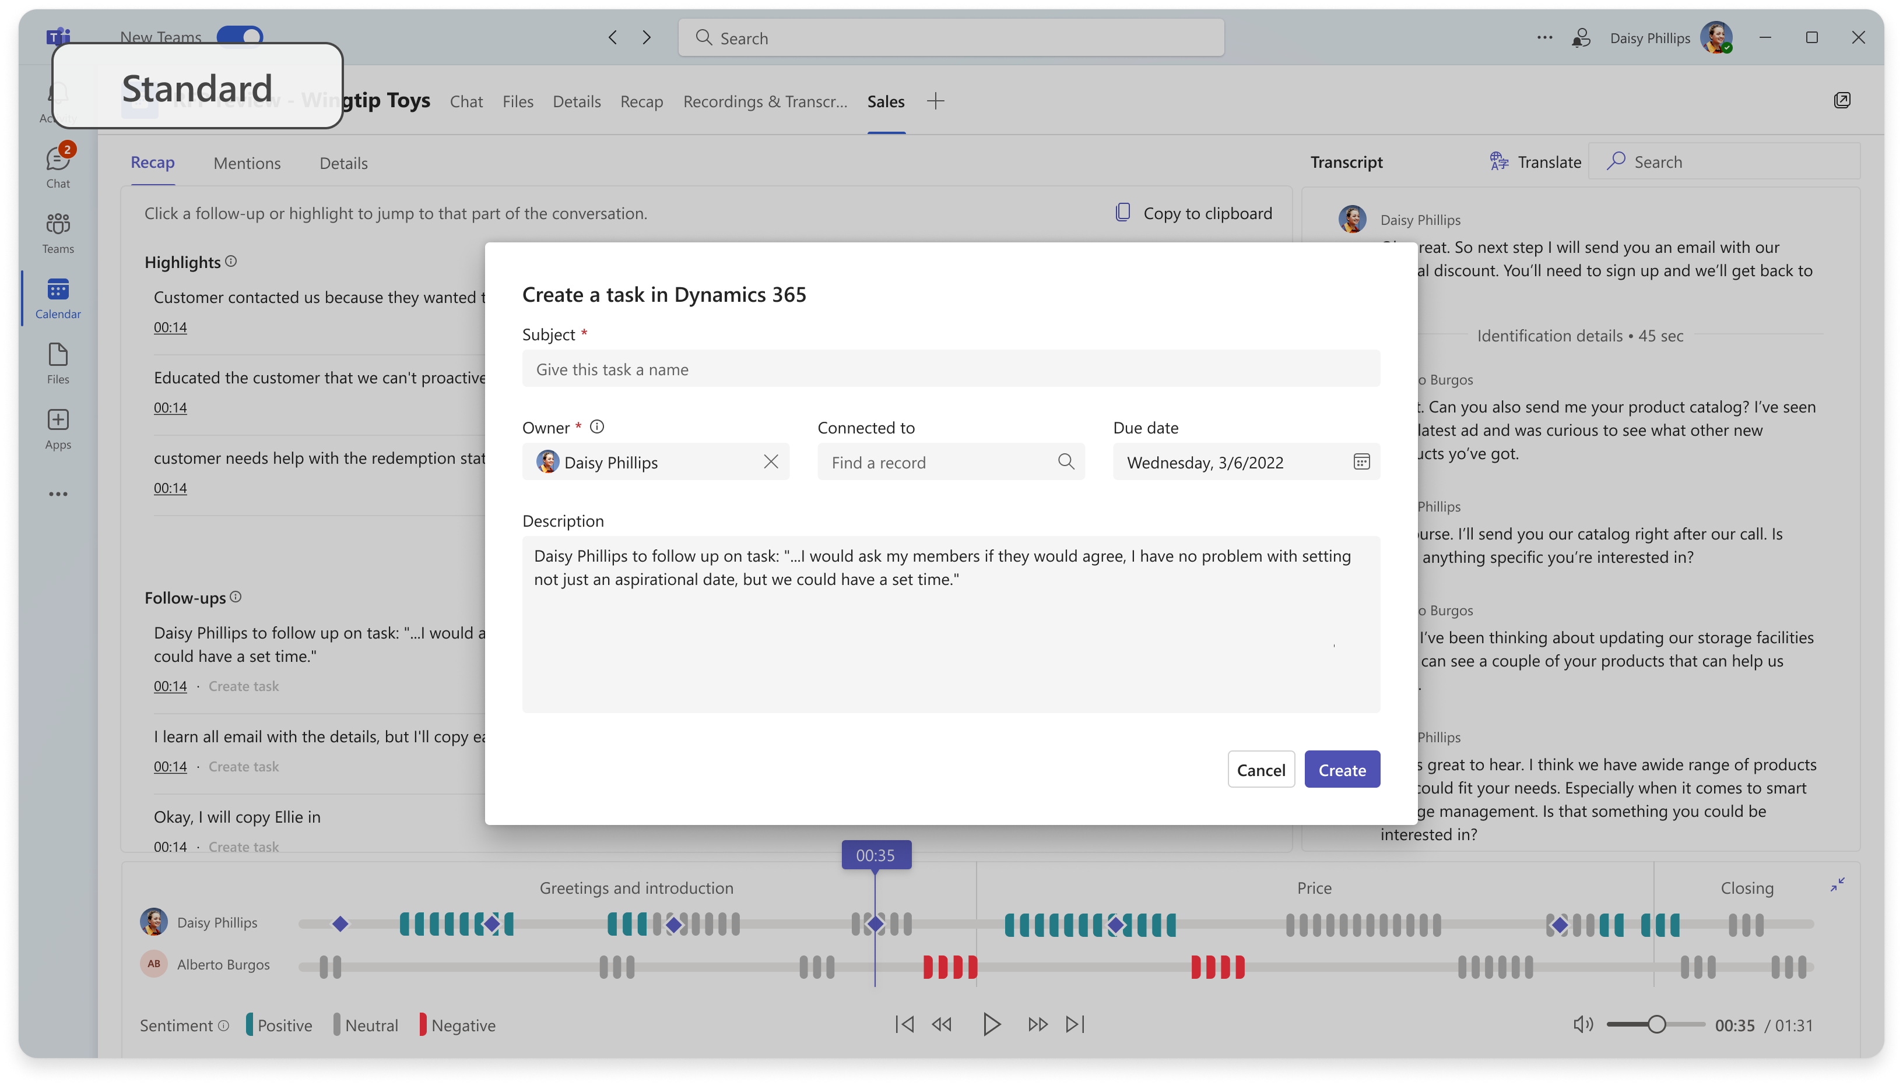Open Recordings & Transcripts tab
1903x1086 pixels.
click(764, 101)
